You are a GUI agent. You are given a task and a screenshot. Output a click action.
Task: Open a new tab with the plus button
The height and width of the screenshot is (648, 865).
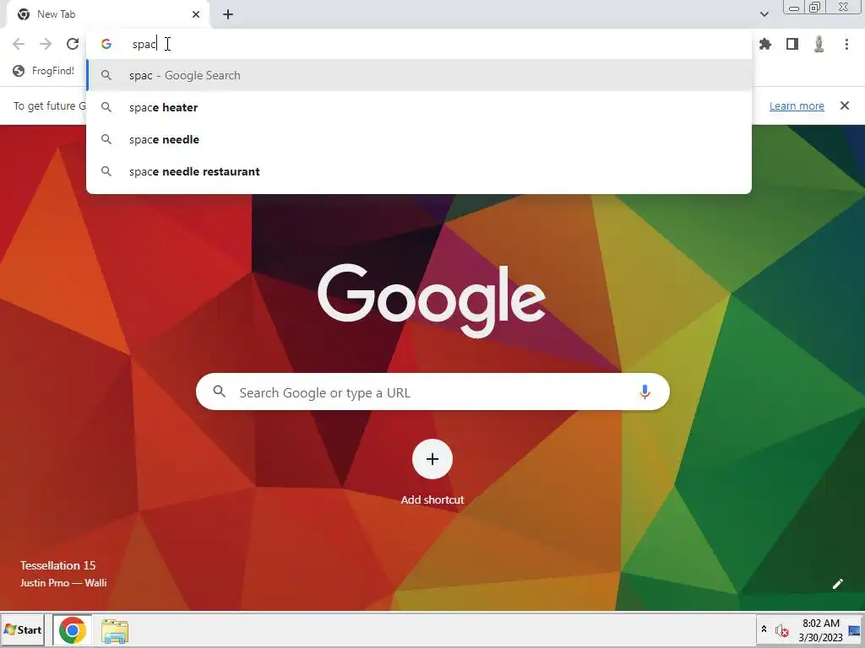click(228, 14)
